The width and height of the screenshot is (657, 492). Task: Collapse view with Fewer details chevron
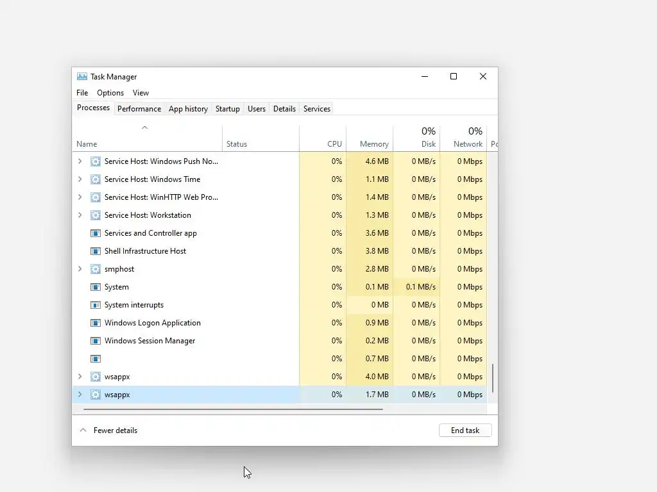pyautogui.click(x=83, y=430)
